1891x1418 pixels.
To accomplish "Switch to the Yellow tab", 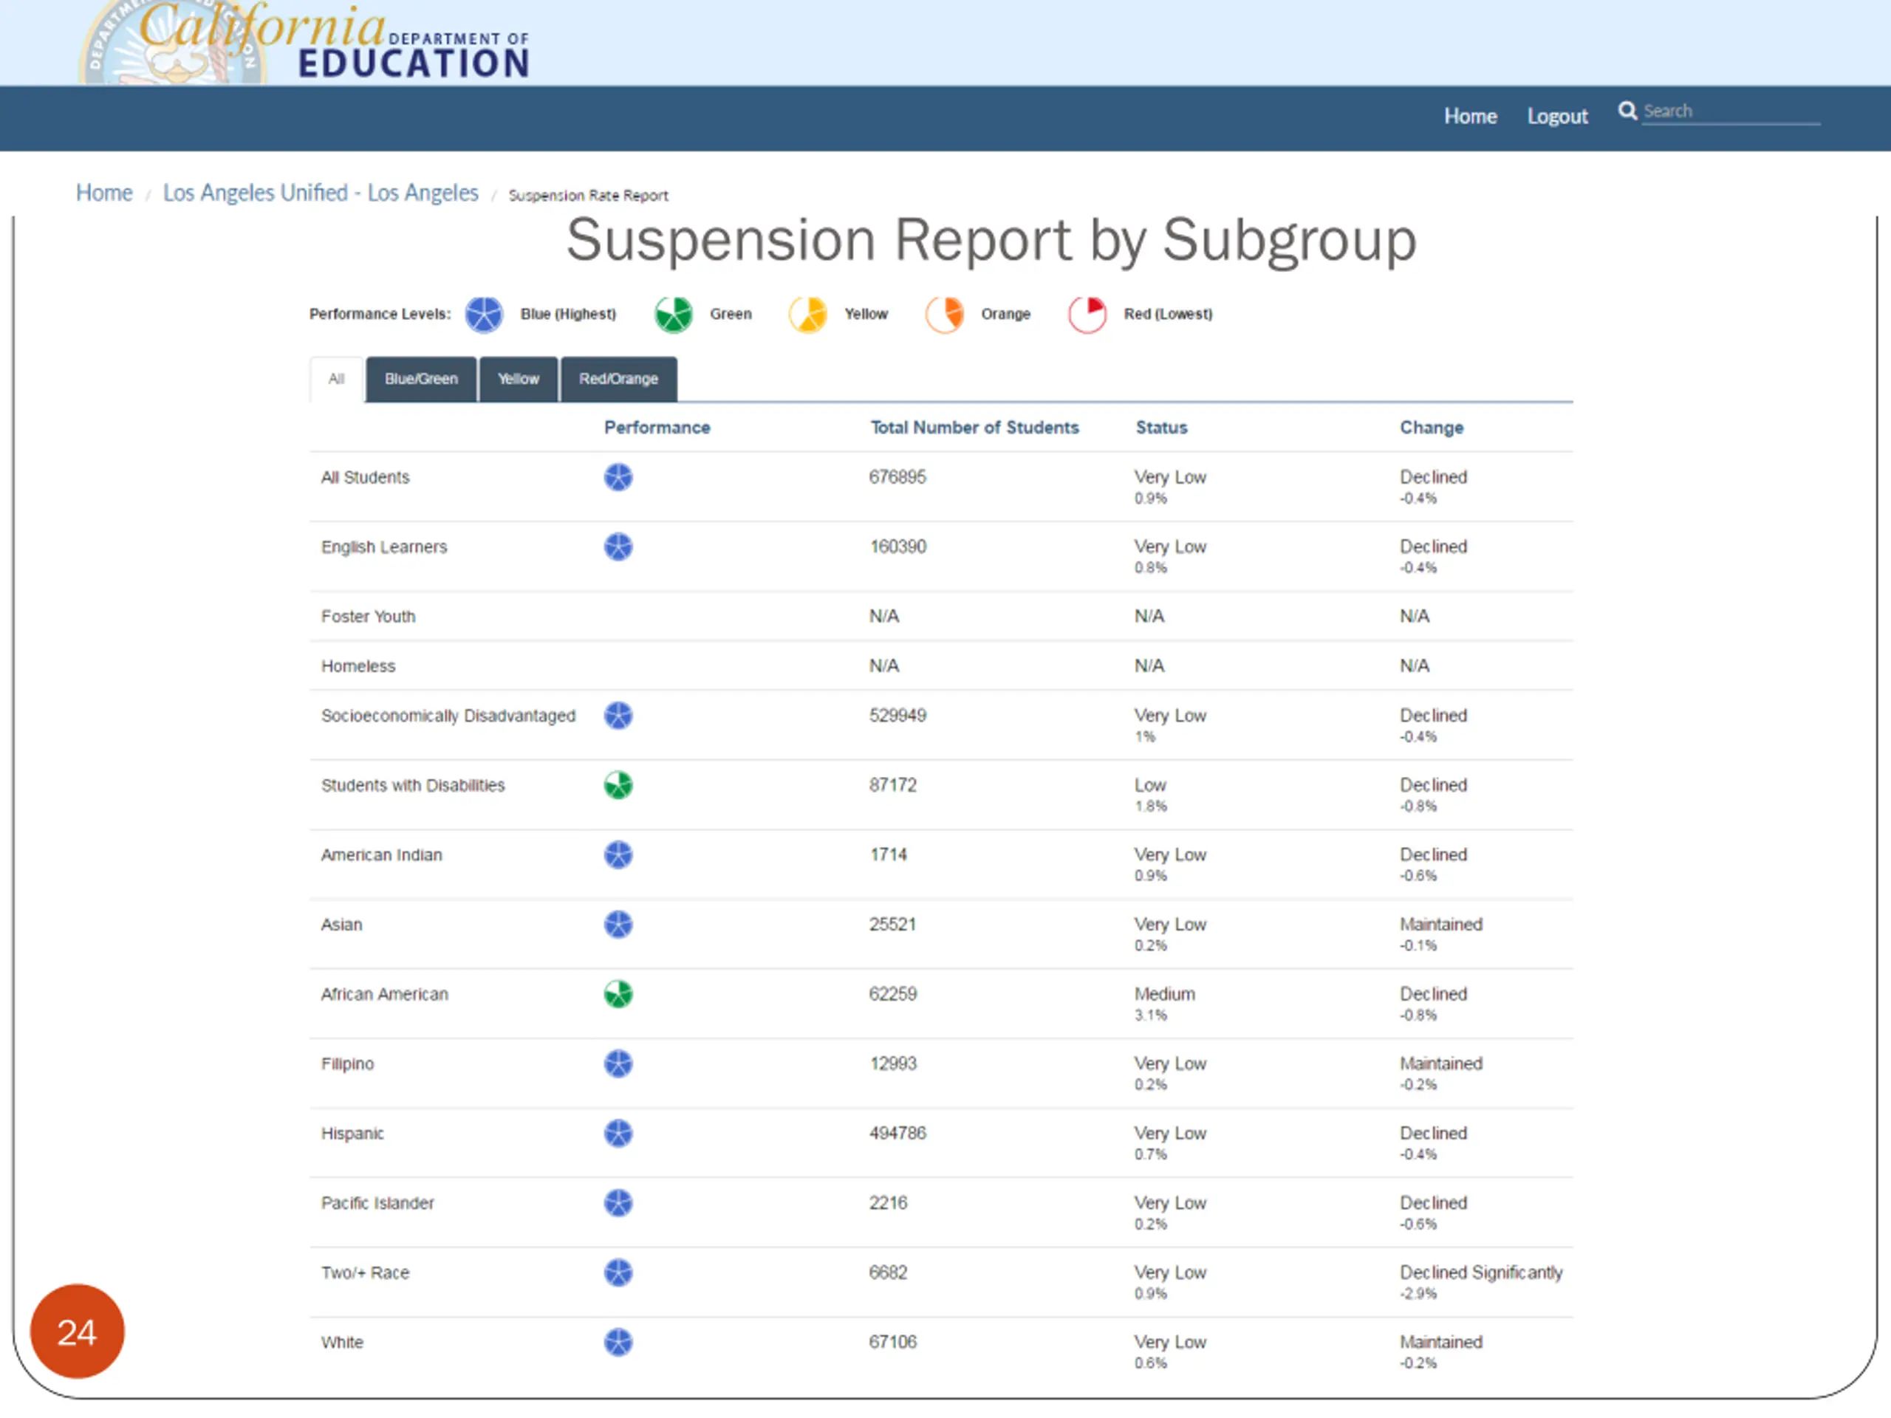I will point(518,379).
